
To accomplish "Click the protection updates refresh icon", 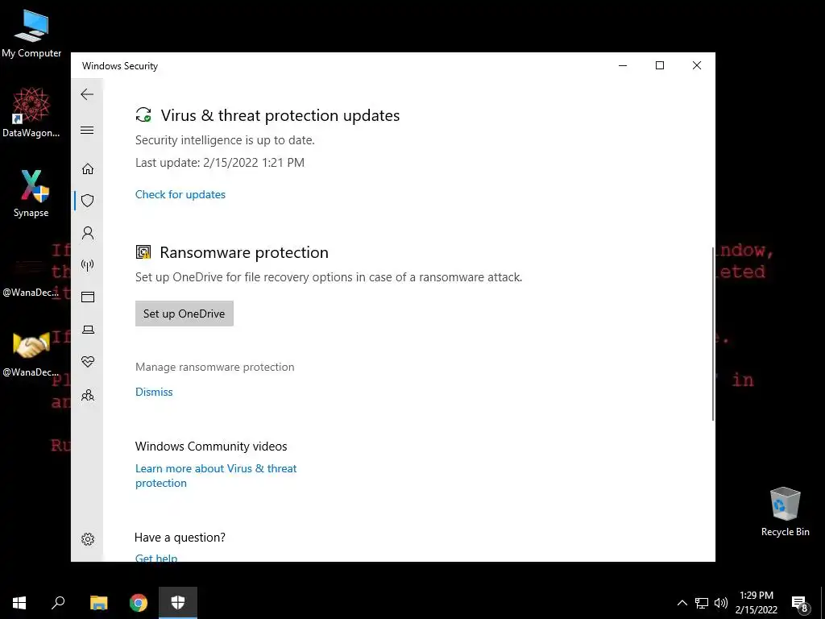I will [143, 114].
